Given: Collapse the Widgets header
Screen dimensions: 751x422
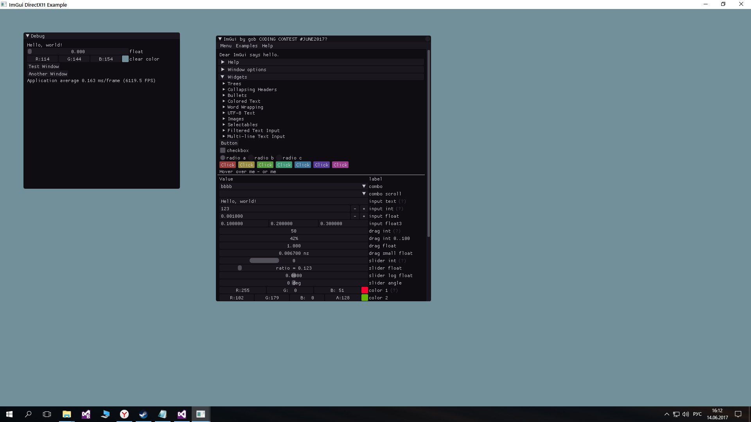Looking at the screenshot, I should [322, 77].
